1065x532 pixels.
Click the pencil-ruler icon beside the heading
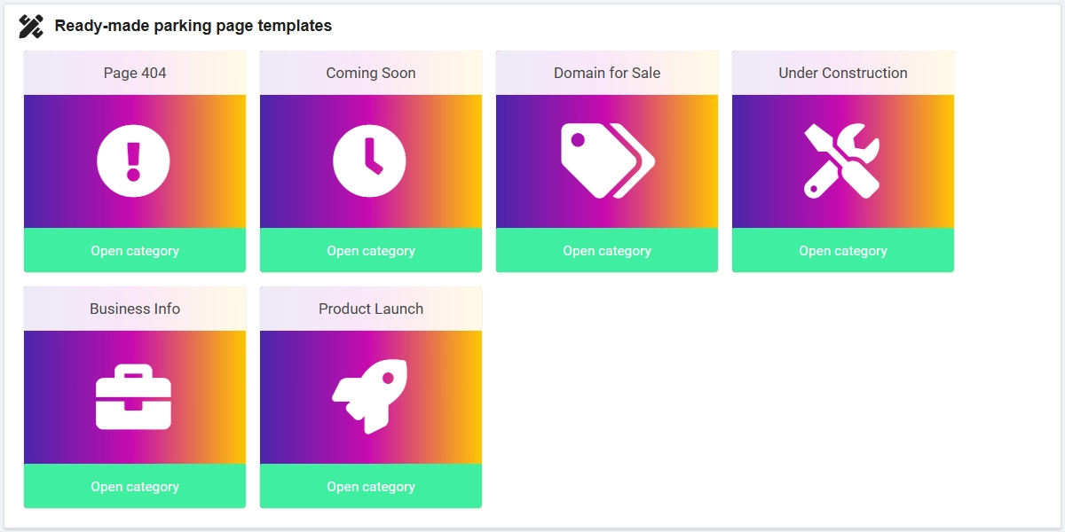31,27
